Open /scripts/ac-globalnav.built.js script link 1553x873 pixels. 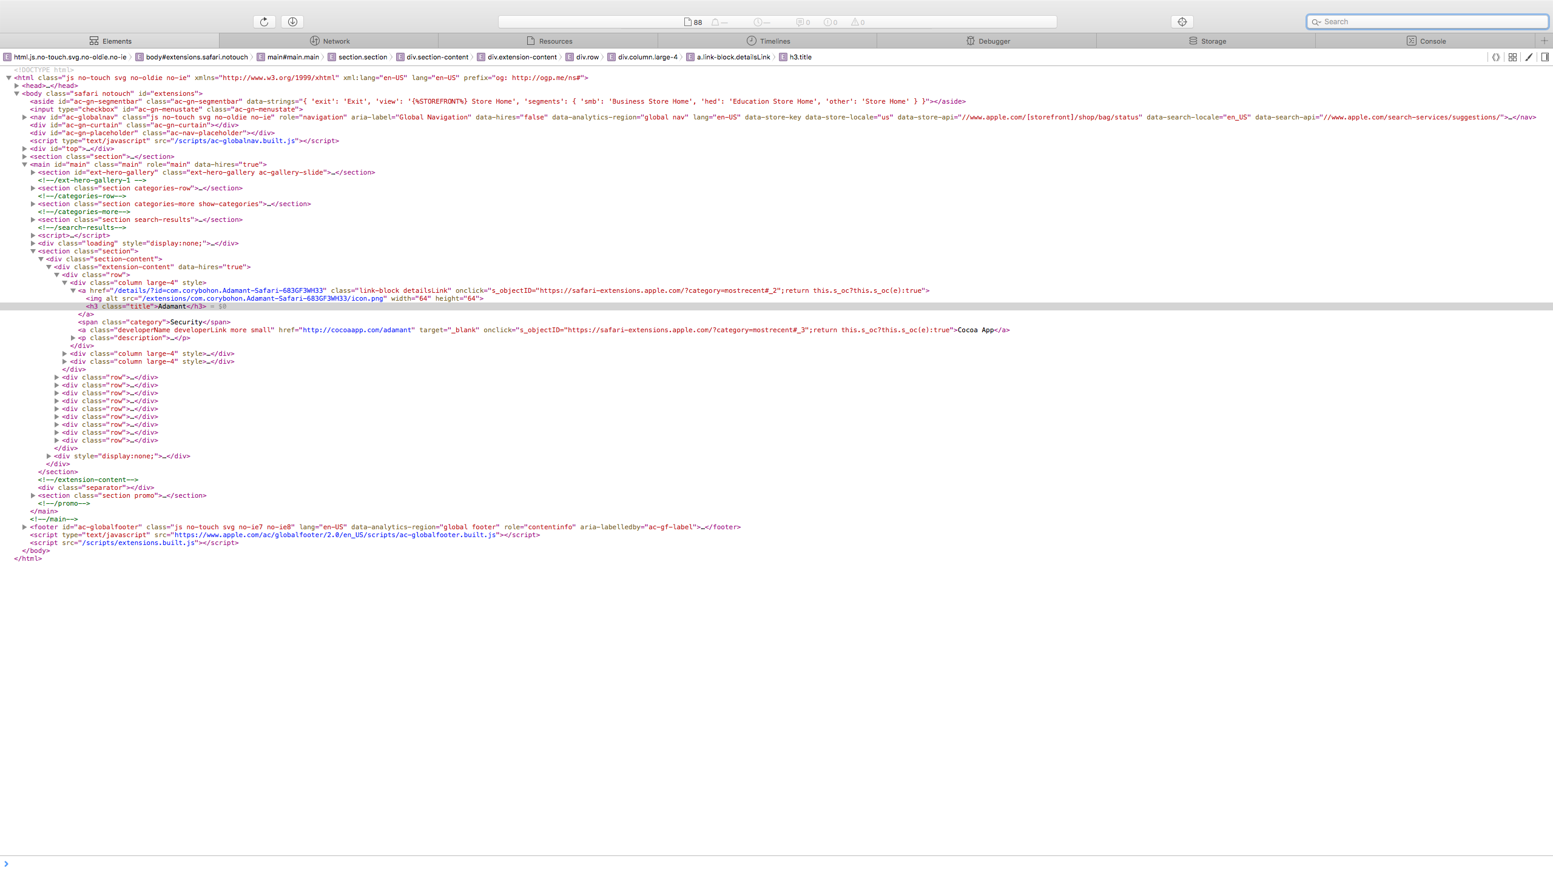tap(235, 141)
